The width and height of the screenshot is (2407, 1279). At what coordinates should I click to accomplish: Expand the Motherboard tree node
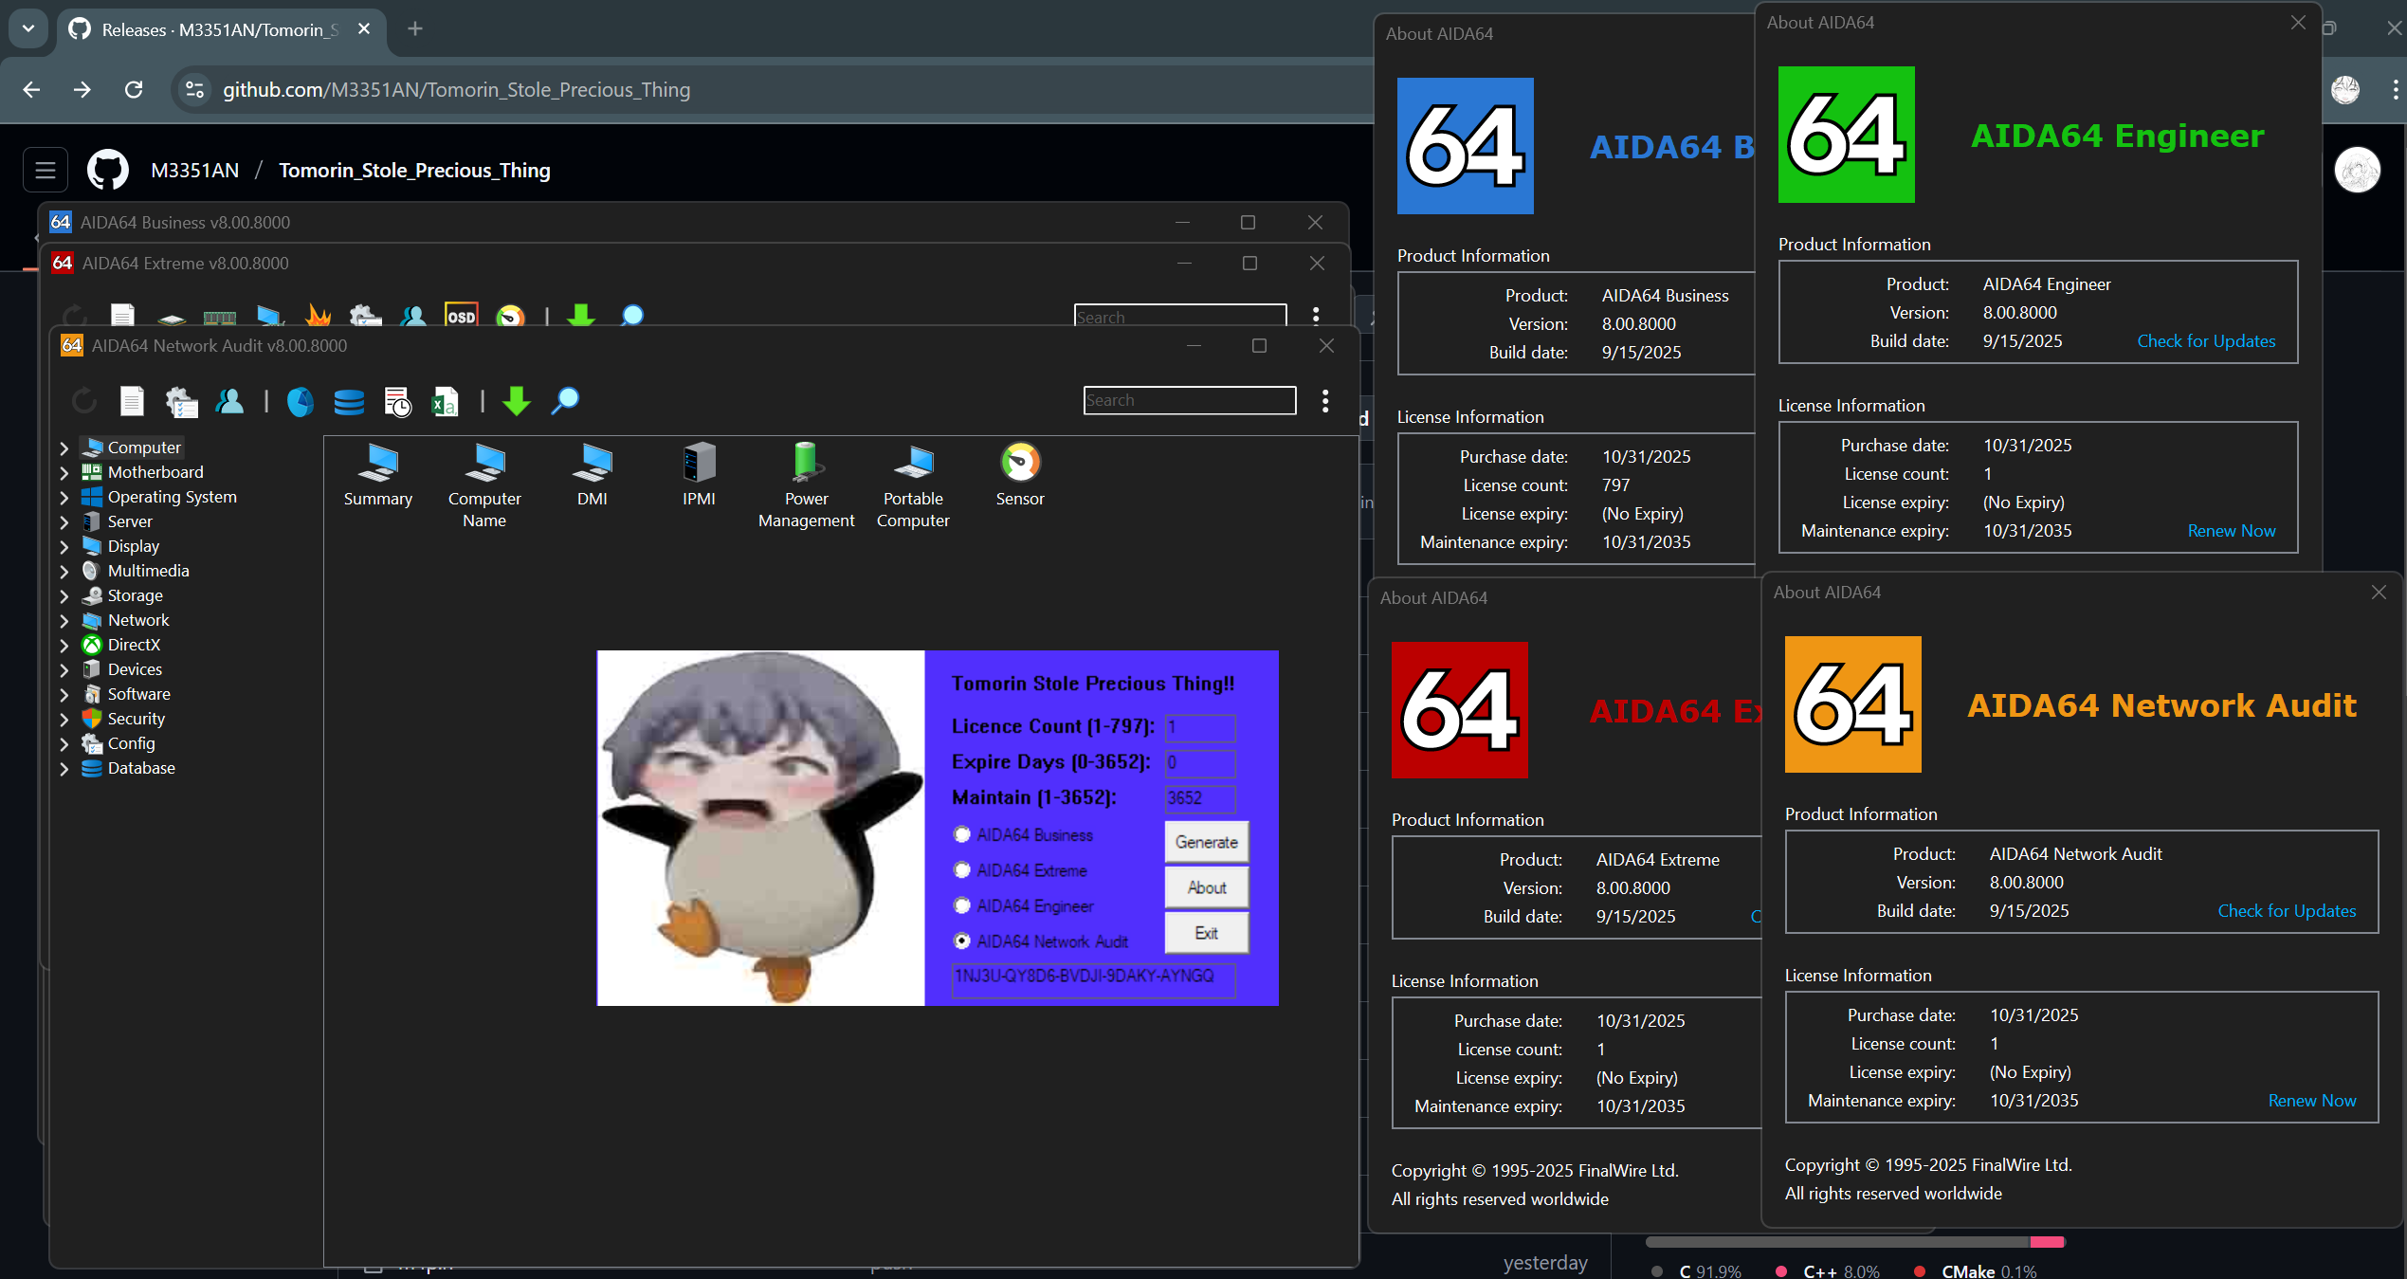[x=64, y=472]
